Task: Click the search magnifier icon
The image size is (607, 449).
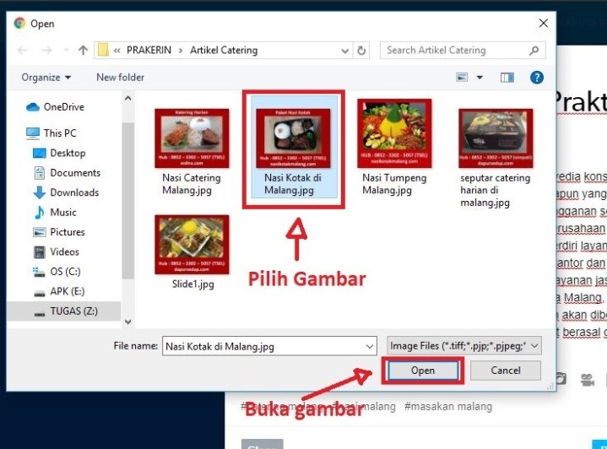Action: pos(534,51)
